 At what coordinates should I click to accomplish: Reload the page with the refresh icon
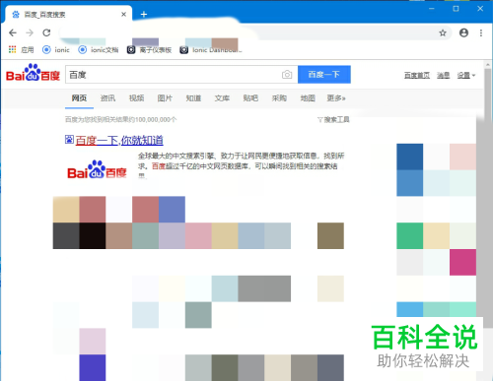point(46,32)
